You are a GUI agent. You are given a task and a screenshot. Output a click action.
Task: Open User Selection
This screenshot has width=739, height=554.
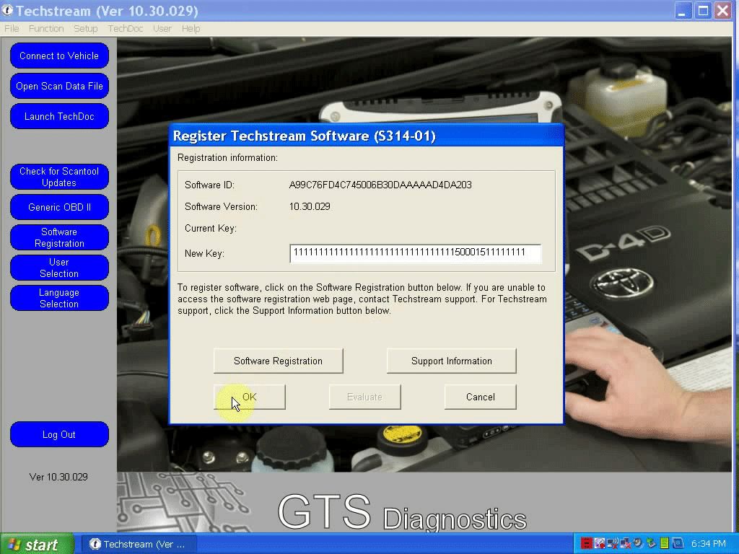pyautogui.click(x=59, y=268)
